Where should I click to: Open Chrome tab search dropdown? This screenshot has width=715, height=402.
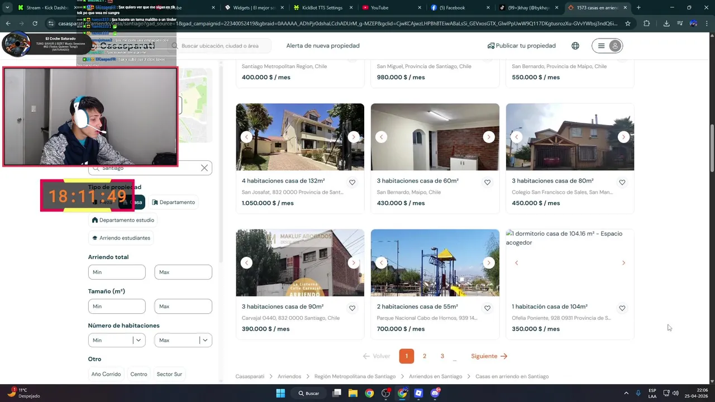[7, 8]
